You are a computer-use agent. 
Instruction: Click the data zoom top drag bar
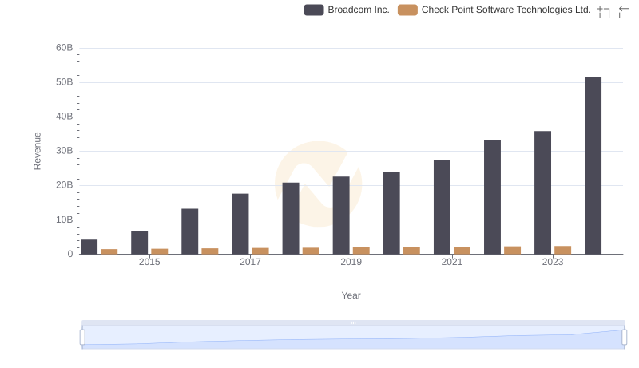(353, 322)
